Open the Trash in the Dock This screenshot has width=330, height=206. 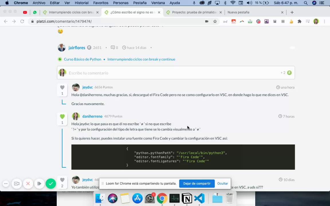[230, 198]
